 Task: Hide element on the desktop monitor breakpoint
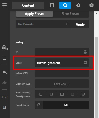point(83,94)
